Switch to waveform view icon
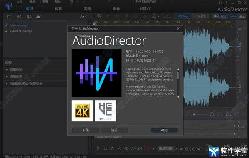Screen dimensions: 249x158 pos(234,16)
